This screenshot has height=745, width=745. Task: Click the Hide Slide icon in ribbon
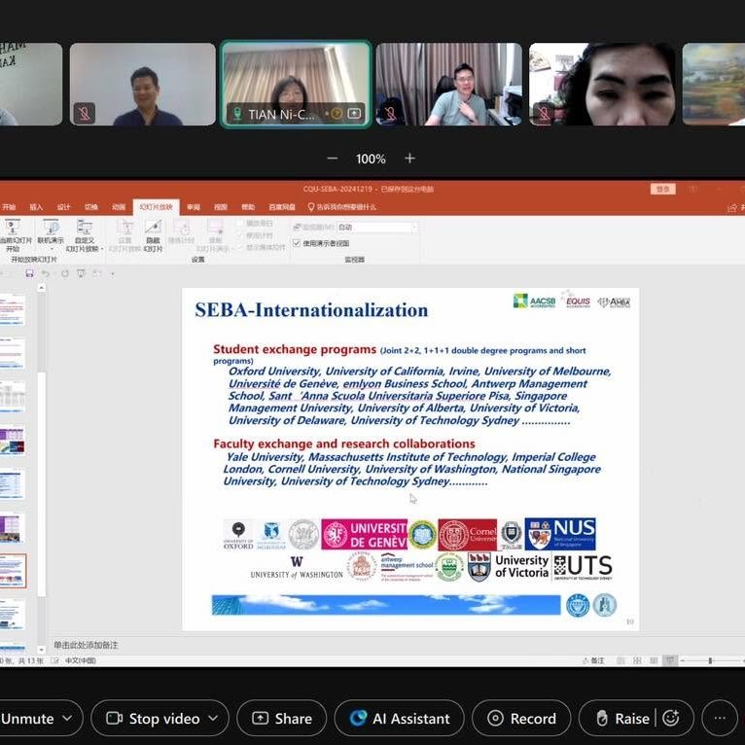pos(153,233)
